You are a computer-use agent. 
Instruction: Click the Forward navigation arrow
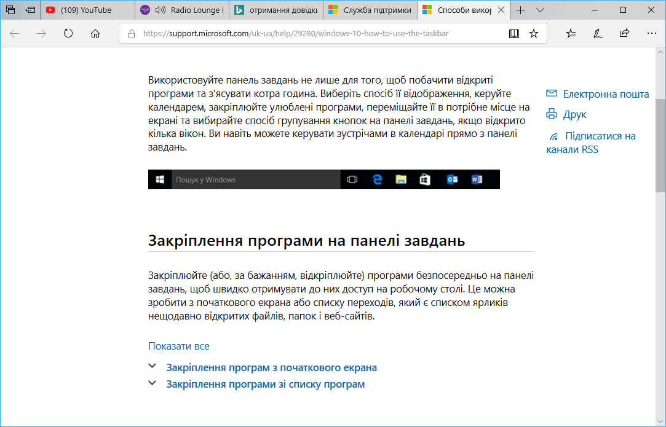pos(41,34)
